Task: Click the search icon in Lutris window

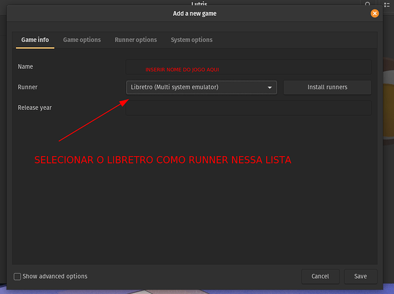Action: click(368, 4)
